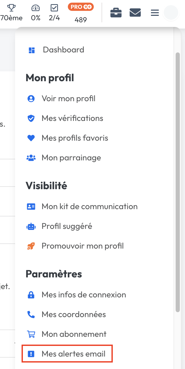Open the Dashboard menu item
The width and height of the screenshot is (185, 369).
[63, 50]
